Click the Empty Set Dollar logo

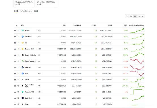[23, 55]
